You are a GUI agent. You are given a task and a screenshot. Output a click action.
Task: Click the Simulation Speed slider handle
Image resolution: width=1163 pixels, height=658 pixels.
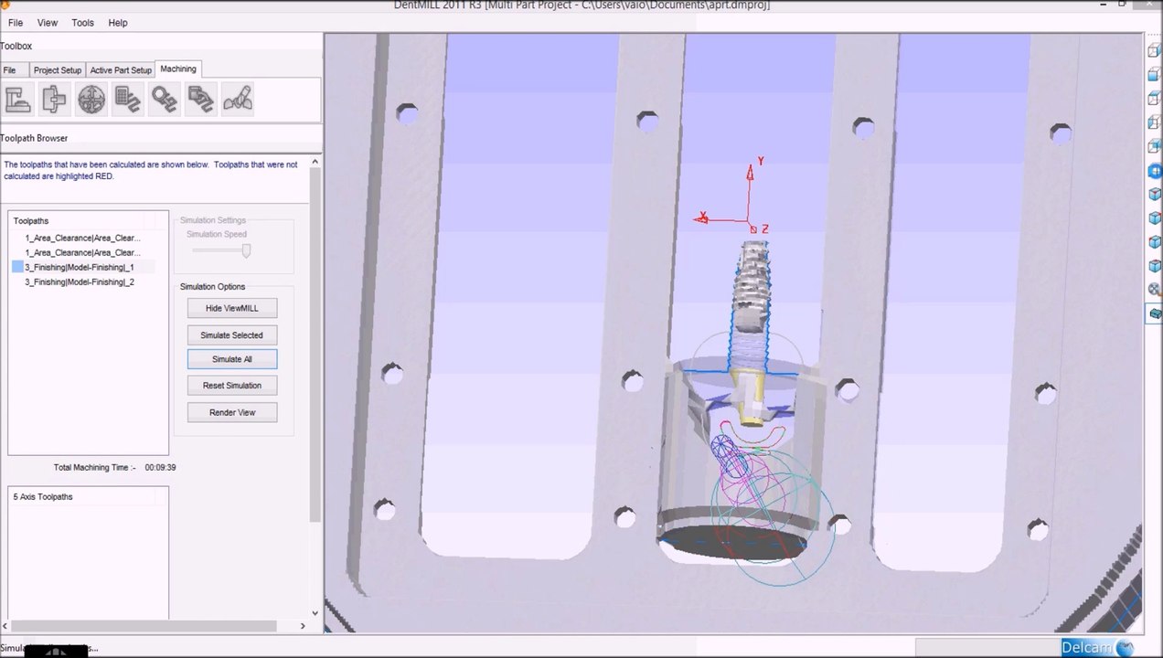pyautogui.click(x=246, y=250)
